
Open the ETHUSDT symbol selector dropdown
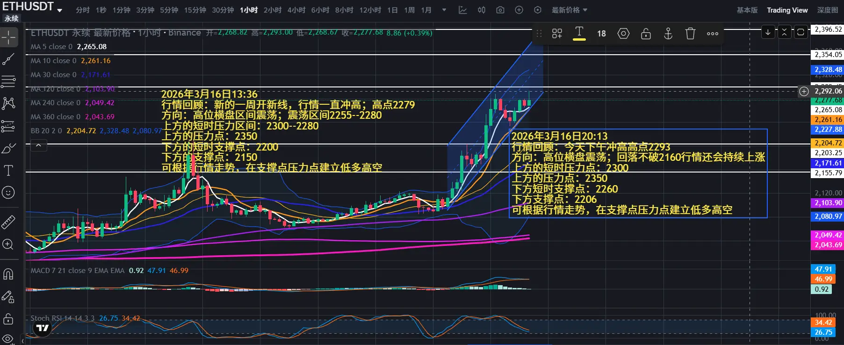pos(32,7)
